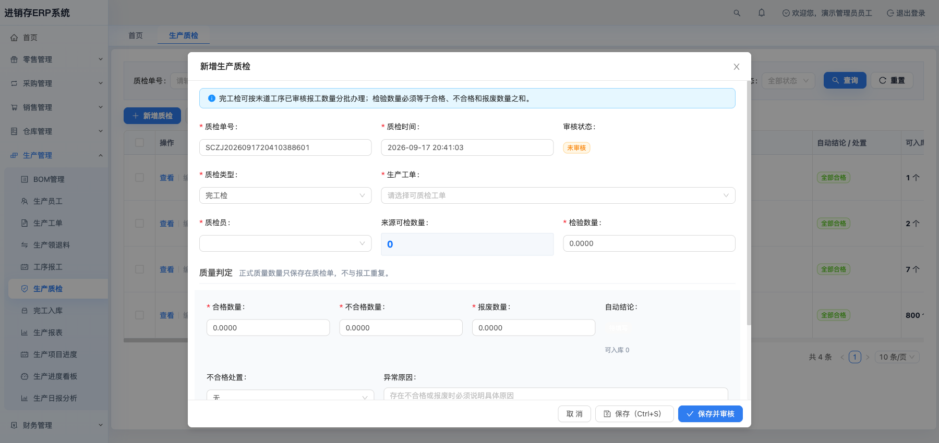Tick the checkbox of the 7 个 row
939x443 pixels.
[x=140, y=269]
